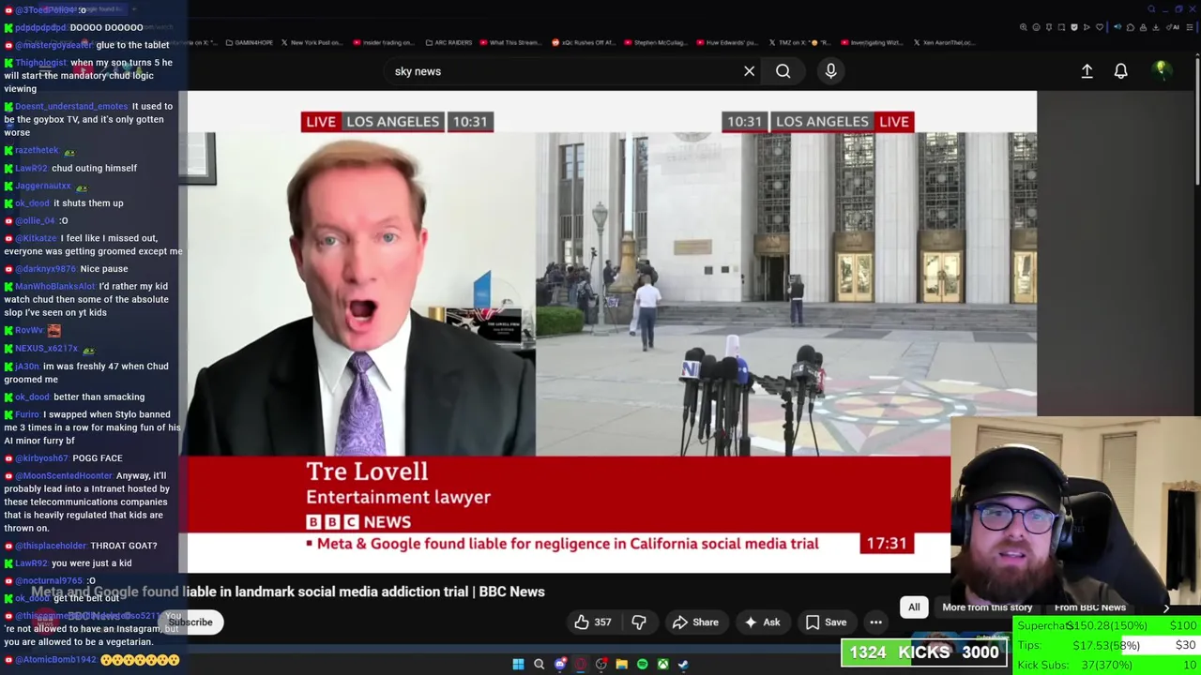This screenshot has width=1201, height=675.
Task: Open the ad blocker shield icon
Action: [1074, 27]
